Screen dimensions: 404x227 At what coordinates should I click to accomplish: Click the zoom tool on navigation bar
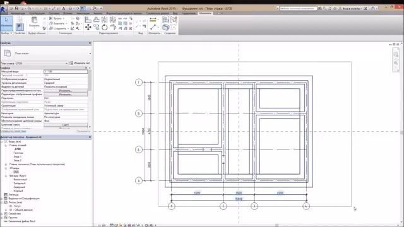point(396,63)
